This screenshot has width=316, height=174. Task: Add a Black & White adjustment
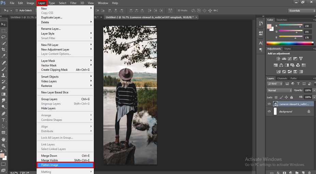point(287,65)
